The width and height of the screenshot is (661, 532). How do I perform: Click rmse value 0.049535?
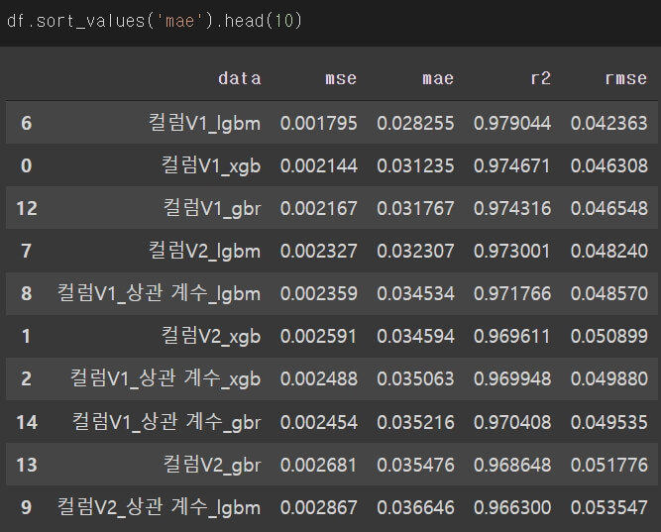[x=609, y=422]
